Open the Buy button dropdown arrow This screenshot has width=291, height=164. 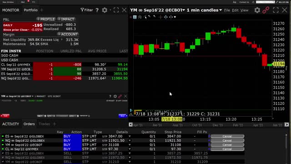click(126, 116)
